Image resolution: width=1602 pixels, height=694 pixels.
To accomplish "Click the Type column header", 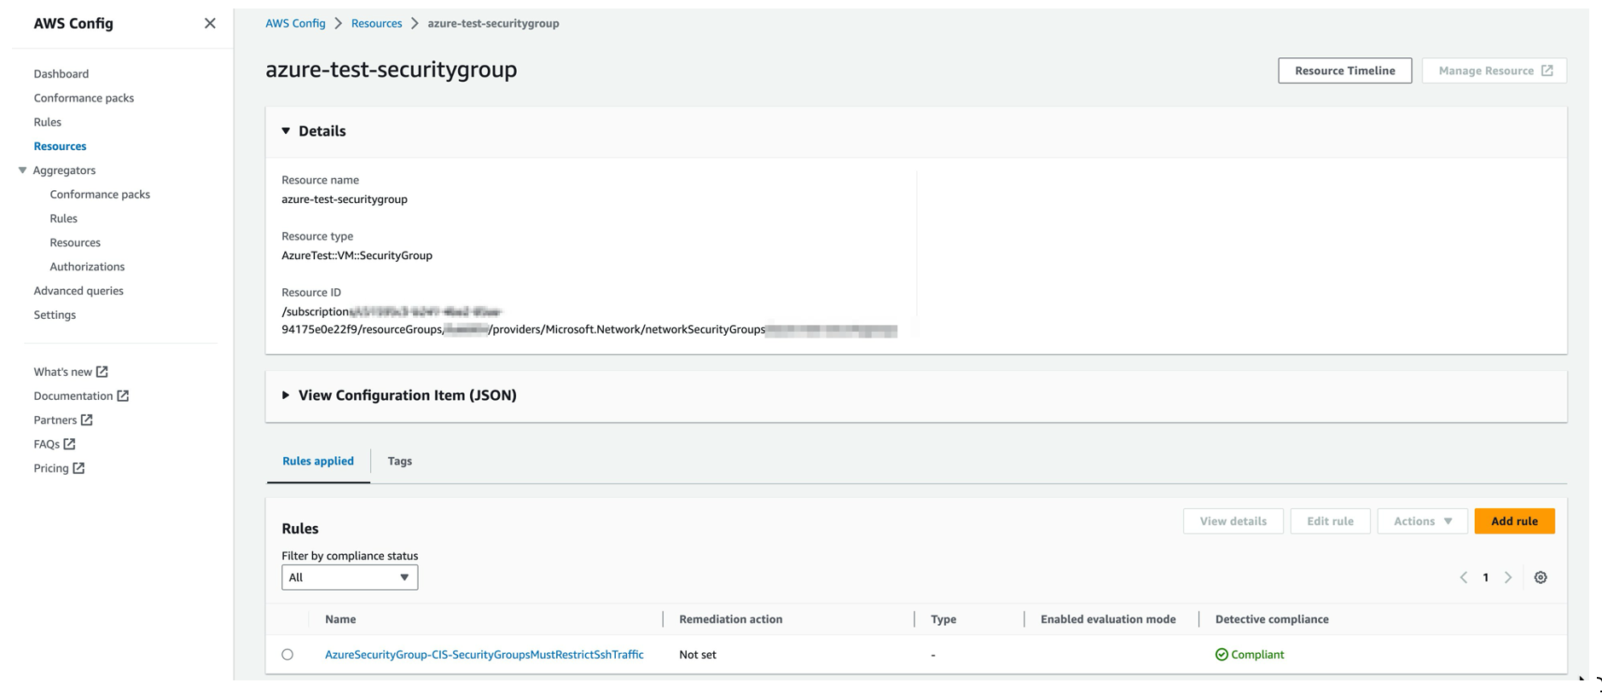I will click(x=943, y=619).
